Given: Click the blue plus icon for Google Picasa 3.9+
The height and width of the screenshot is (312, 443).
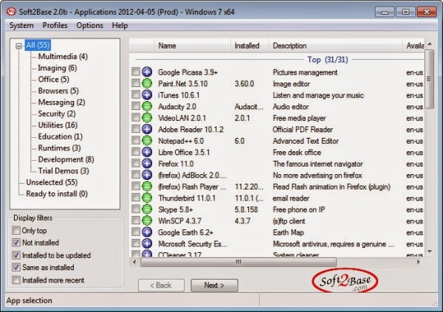Looking at the screenshot, I should click(147, 72).
